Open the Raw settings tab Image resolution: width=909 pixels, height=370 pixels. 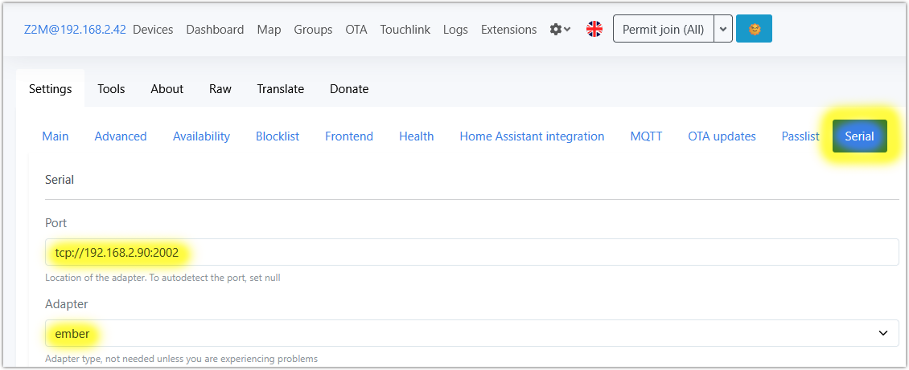click(x=220, y=89)
